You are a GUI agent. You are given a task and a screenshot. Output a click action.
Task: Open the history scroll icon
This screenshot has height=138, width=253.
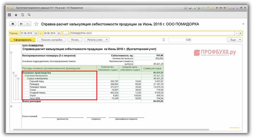click(x=23, y=15)
